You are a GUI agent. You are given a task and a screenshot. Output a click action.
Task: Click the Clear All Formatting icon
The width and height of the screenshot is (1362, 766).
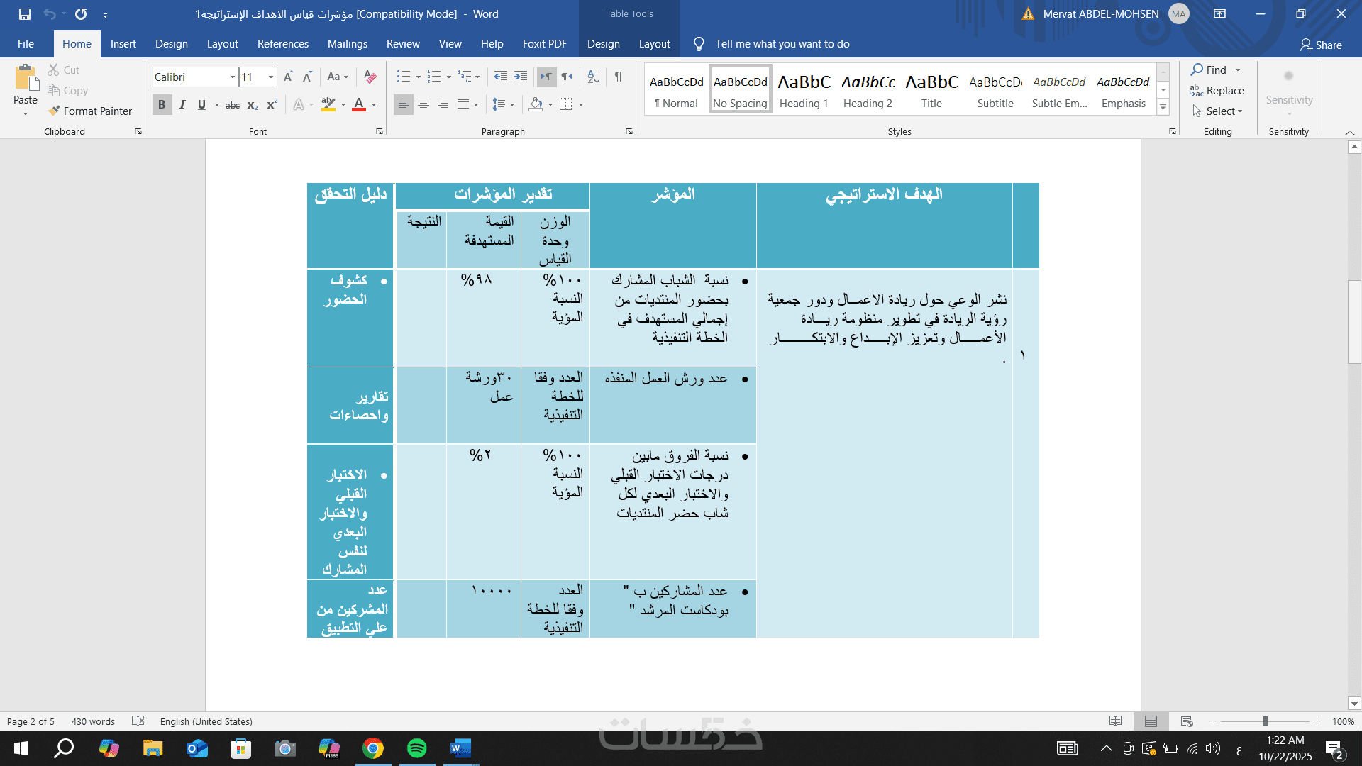[x=370, y=77]
